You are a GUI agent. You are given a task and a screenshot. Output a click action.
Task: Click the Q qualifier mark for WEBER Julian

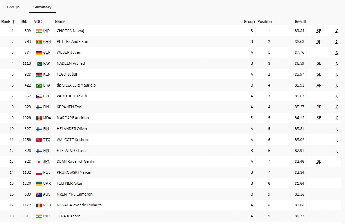pyautogui.click(x=337, y=53)
